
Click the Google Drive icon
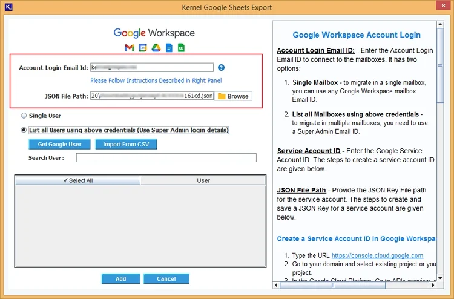click(x=156, y=47)
